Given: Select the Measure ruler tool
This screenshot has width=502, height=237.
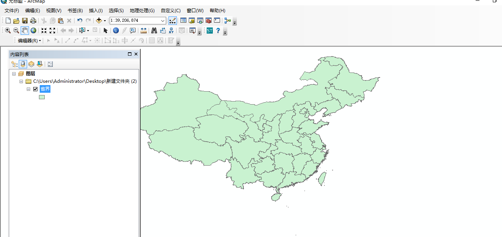Looking at the screenshot, I should [144, 31].
